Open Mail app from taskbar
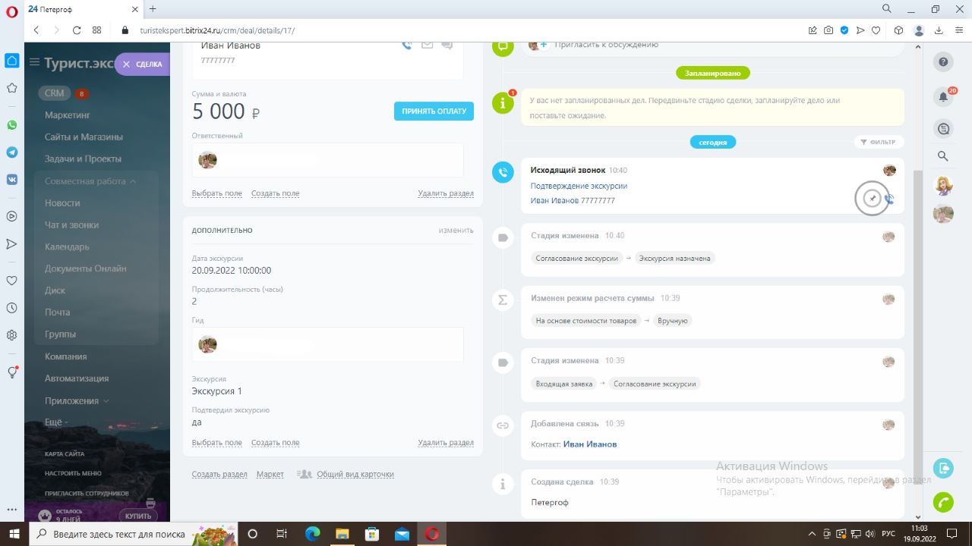Viewport: 972px width, 546px height. pos(402,534)
